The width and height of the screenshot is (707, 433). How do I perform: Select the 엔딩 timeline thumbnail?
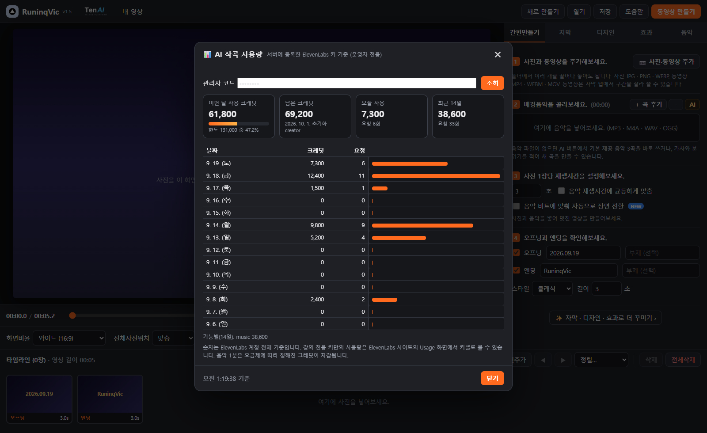tap(110, 399)
